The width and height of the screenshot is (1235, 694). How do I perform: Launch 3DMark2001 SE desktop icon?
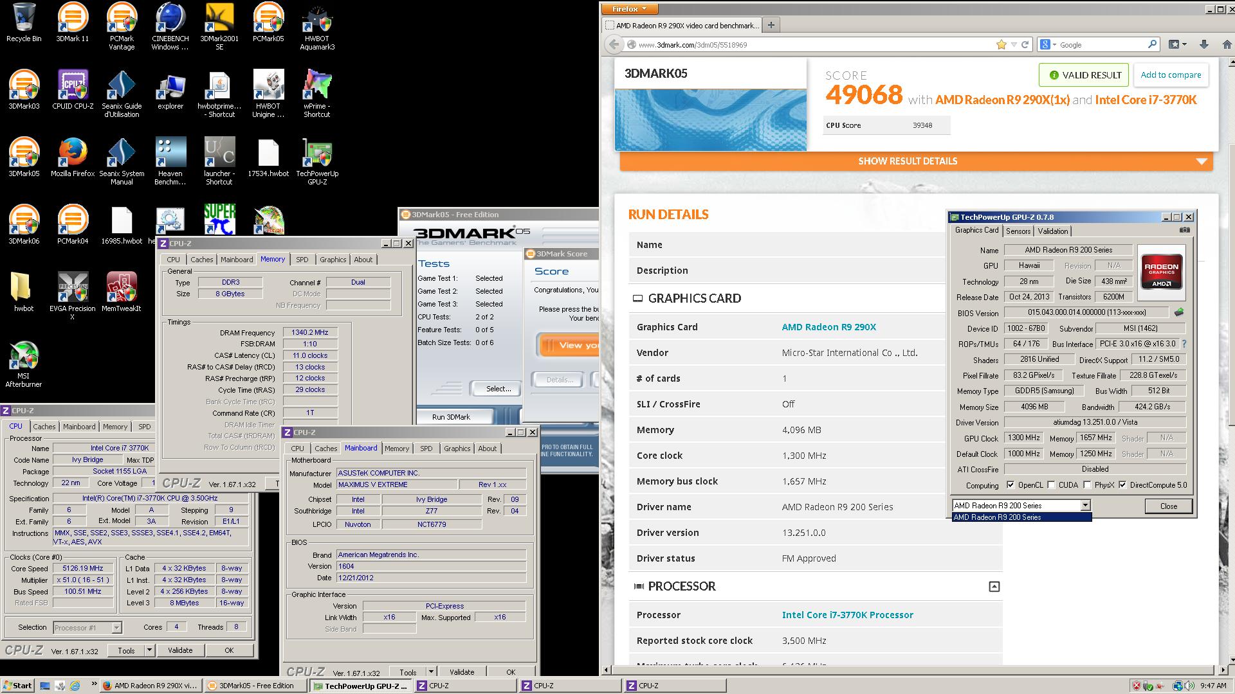pos(219,27)
